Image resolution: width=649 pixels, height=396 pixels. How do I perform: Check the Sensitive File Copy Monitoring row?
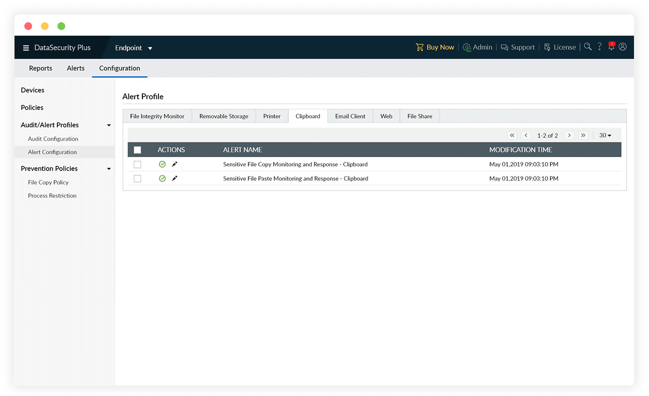click(x=137, y=164)
